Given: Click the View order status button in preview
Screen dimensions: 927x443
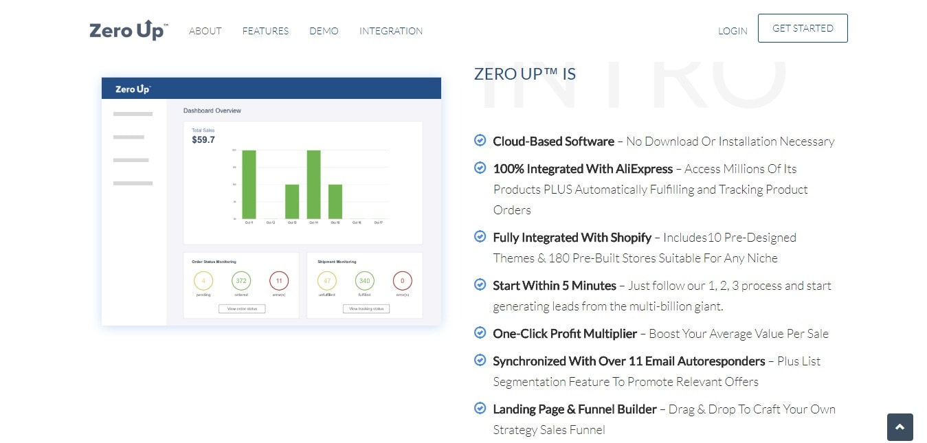Looking at the screenshot, I should 242,309.
